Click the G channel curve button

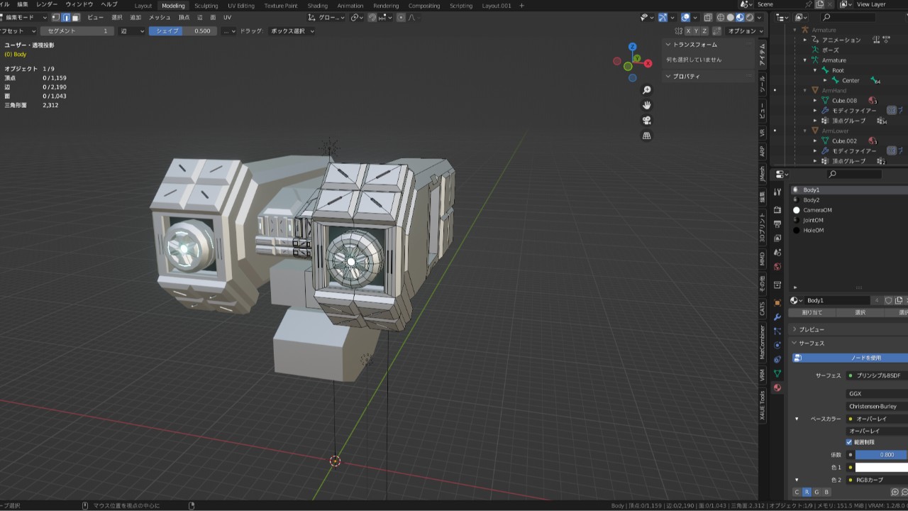[x=816, y=492]
